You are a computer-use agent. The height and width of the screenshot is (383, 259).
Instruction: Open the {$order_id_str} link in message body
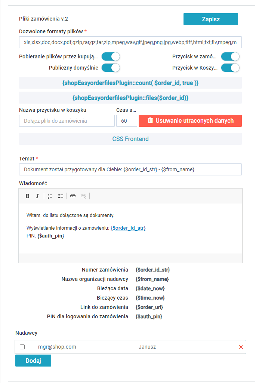click(128, 228)
